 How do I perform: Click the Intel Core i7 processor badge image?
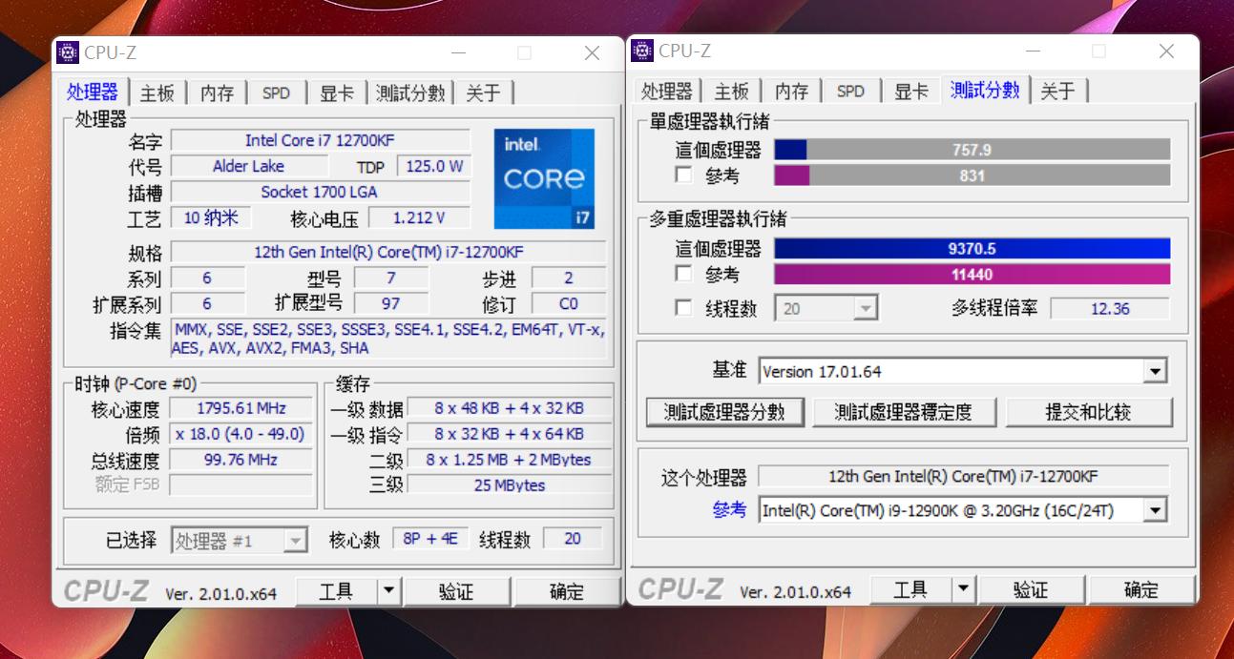click(544, 179)
